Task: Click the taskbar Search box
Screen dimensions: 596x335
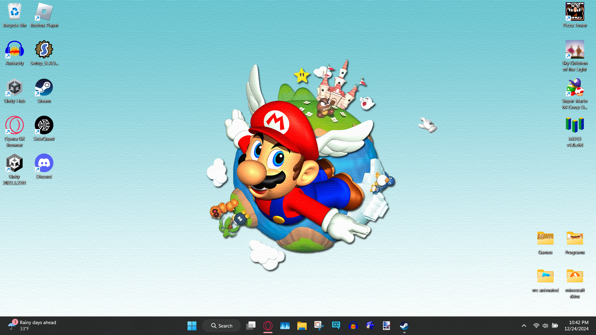Action: (221, 326)
